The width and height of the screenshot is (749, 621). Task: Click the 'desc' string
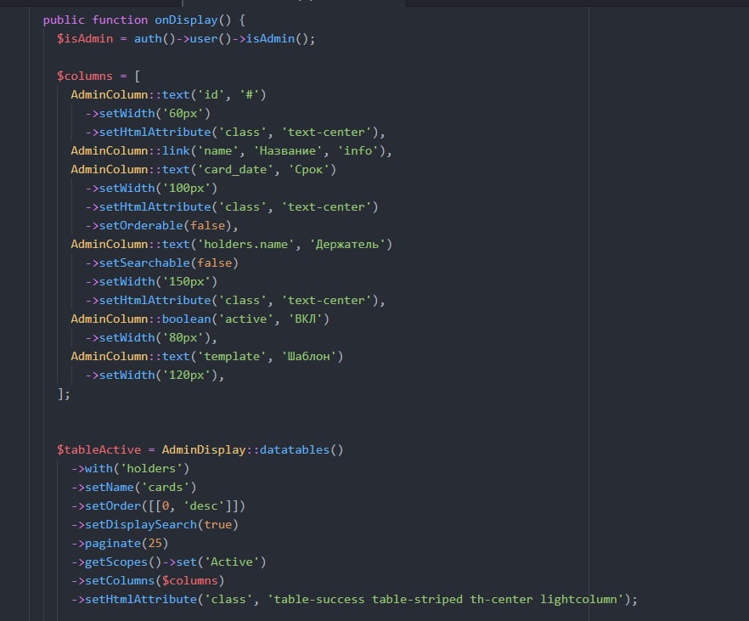point(204,505)
